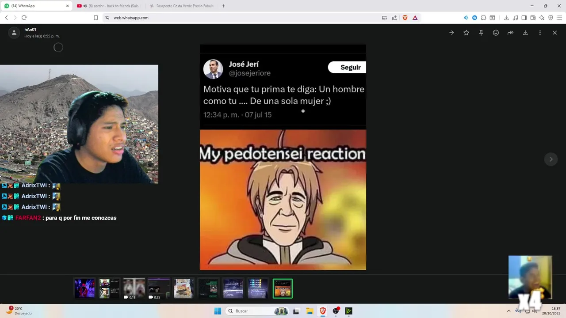Close the WhatsApp tab

point(67,6)
